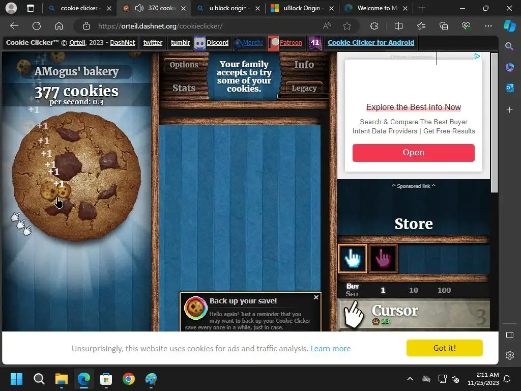Screen dimensions: 521x391
Task: Open the profile avatar menu
Action: point(11,8)
